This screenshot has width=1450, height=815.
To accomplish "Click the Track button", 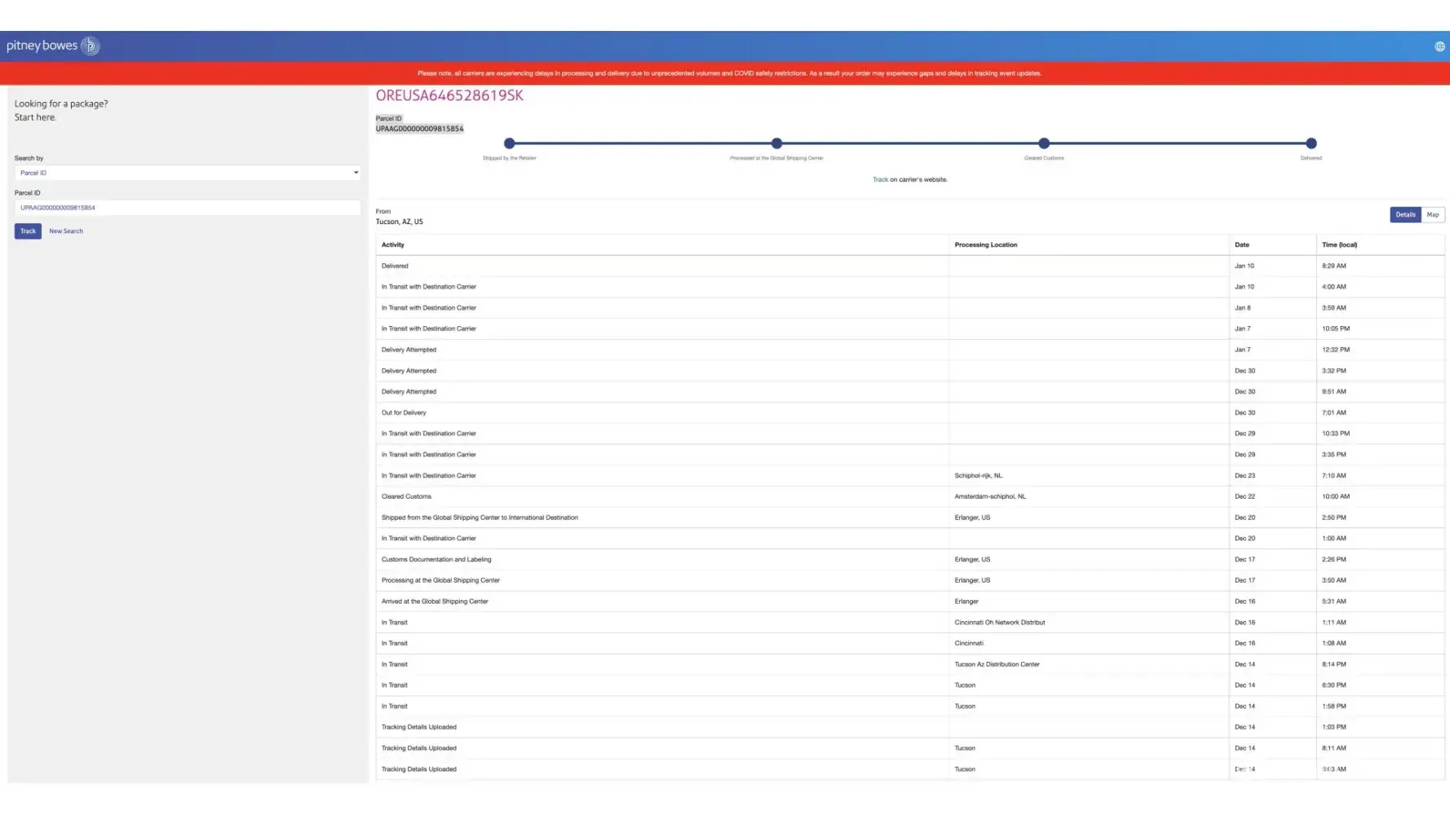I will 28,231.
